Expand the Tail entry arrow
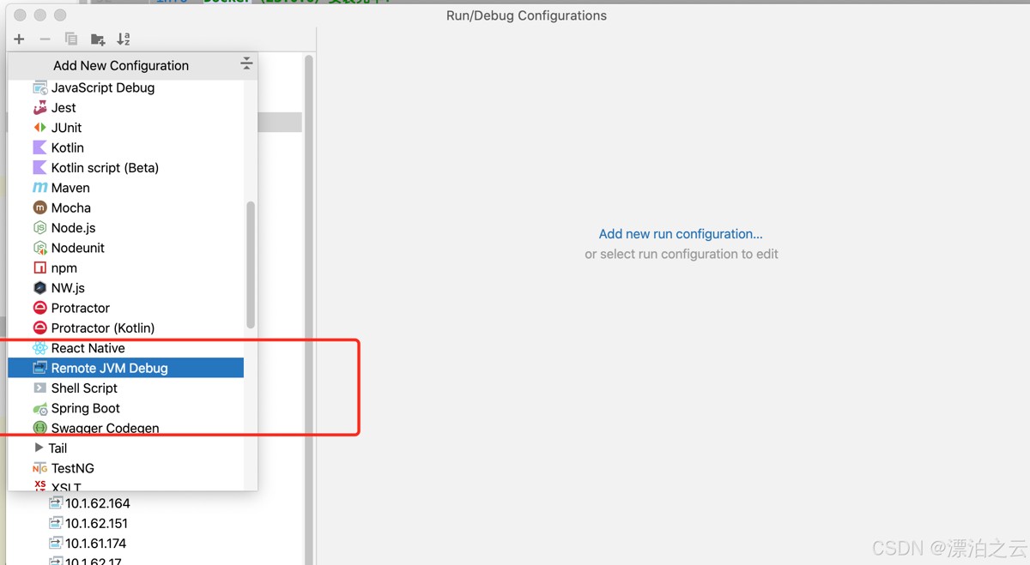The height and width of the screenshot is (565, 1030). click(39, 448)
